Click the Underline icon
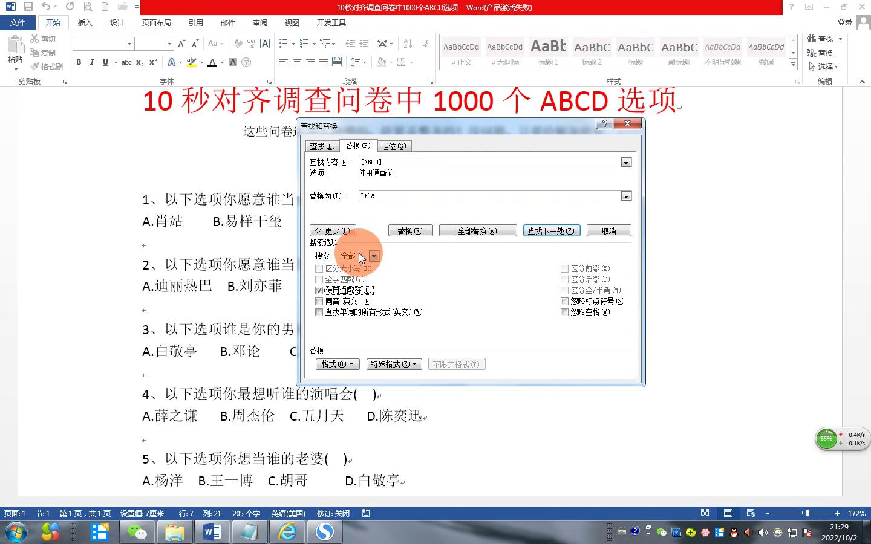 click(x=105, y=62)
